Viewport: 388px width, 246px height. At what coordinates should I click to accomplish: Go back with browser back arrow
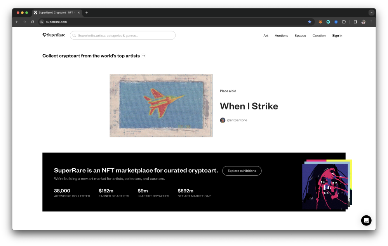(x=17, y=22)
